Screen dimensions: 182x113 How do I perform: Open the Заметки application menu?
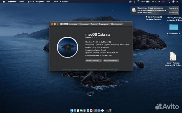tap(12, 2)
